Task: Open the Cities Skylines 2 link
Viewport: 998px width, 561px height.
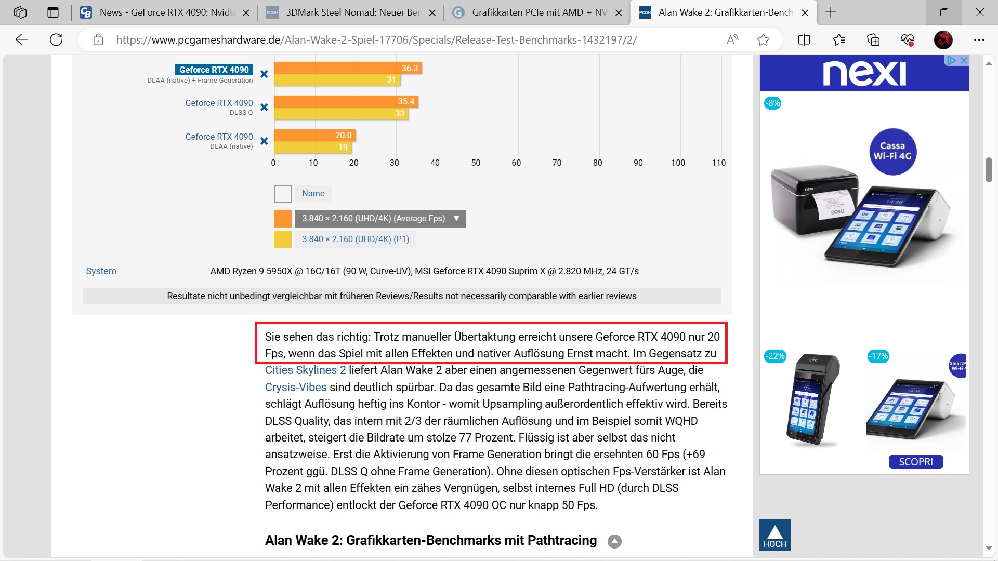Action: coord(305,370)
